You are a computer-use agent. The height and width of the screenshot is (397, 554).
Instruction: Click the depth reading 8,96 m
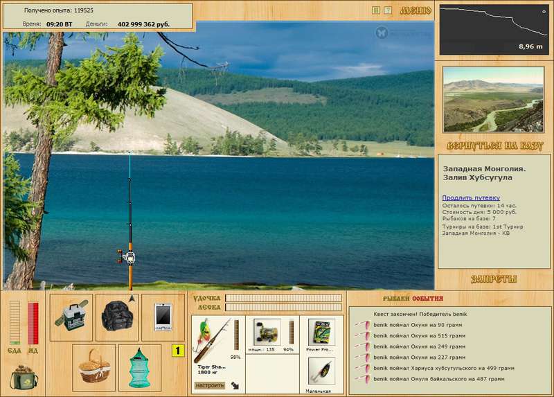(530, 46)
